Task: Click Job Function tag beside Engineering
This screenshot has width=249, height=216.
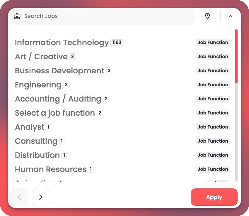Action: (213, 85)
